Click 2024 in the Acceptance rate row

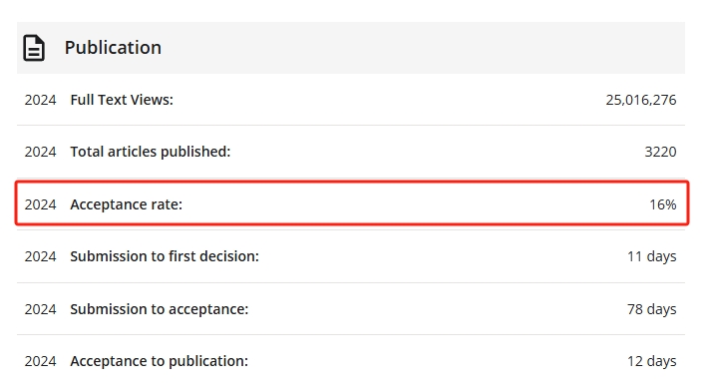coord(40,204)
